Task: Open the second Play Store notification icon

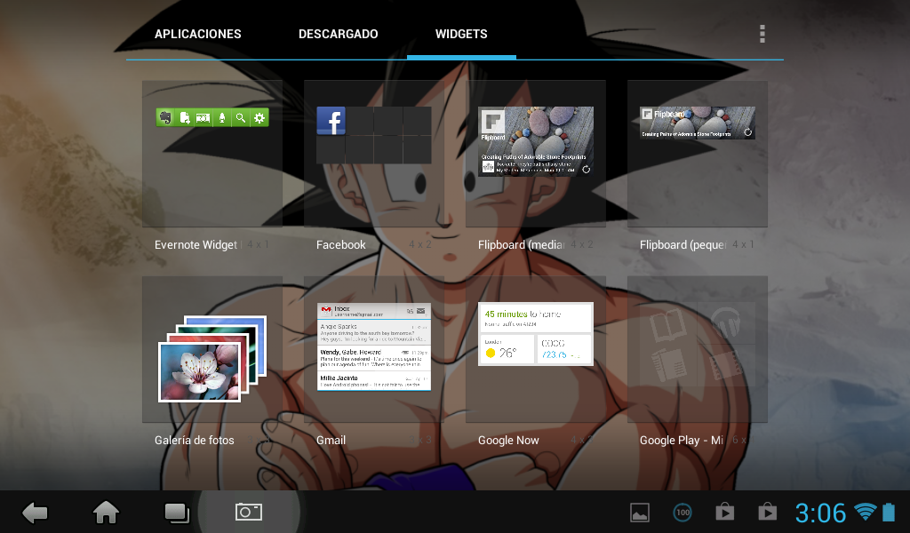Action: click(x=767, y=512)
